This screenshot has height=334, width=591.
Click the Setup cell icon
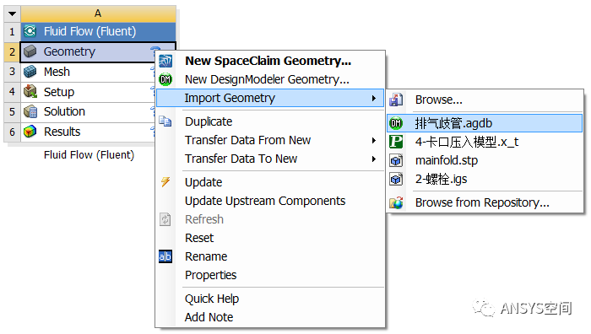(30, 91)
